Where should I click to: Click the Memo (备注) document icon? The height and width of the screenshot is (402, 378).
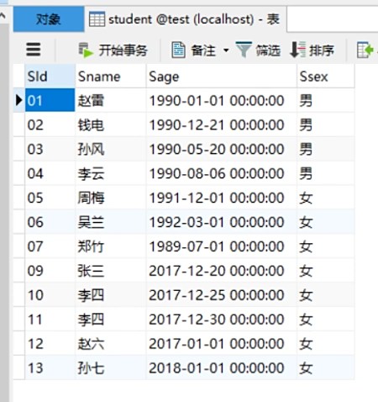tap(178, 50)
